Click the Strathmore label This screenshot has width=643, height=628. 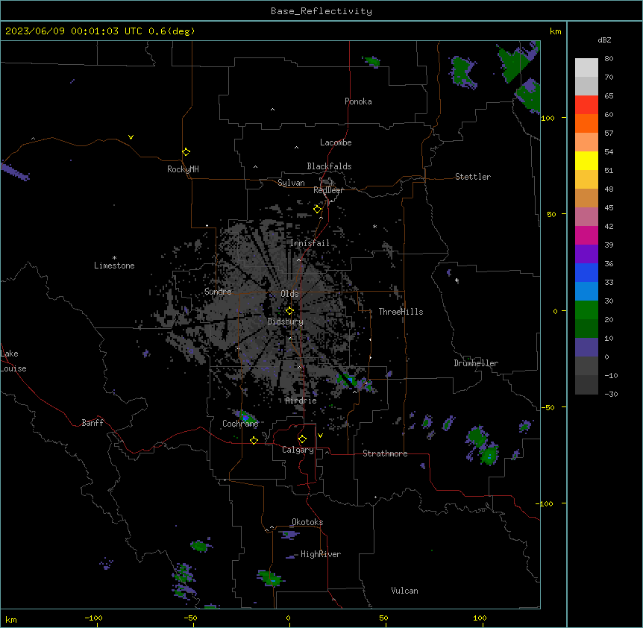(x=385, y=453)
